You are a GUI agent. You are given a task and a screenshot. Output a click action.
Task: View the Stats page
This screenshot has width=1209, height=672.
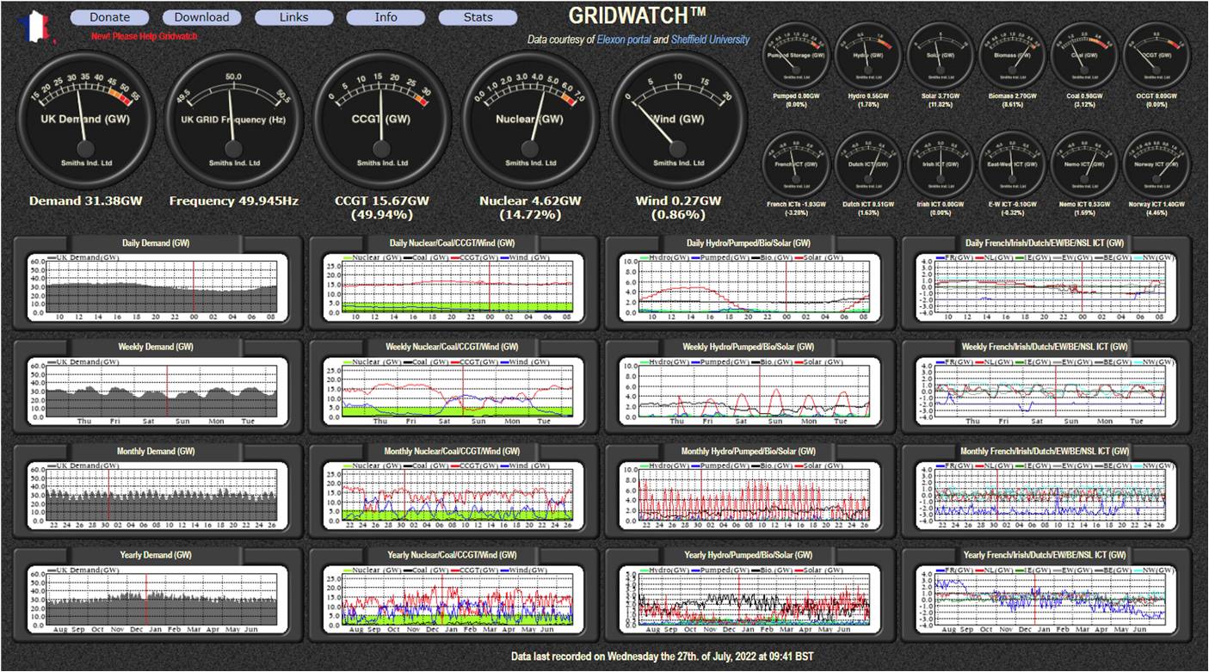478,17
